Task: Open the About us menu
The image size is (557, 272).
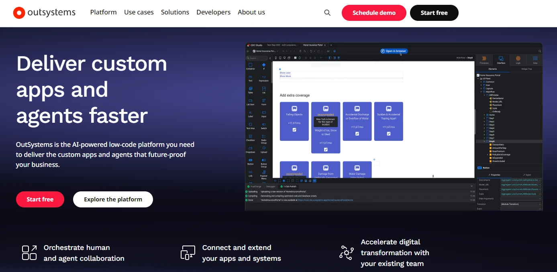Action: point(251,12)
